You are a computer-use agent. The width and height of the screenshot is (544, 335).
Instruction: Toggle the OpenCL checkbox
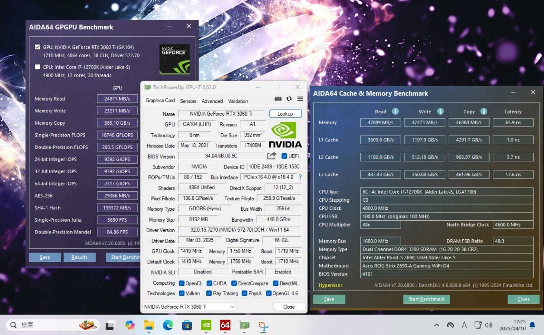pos(181,283)
